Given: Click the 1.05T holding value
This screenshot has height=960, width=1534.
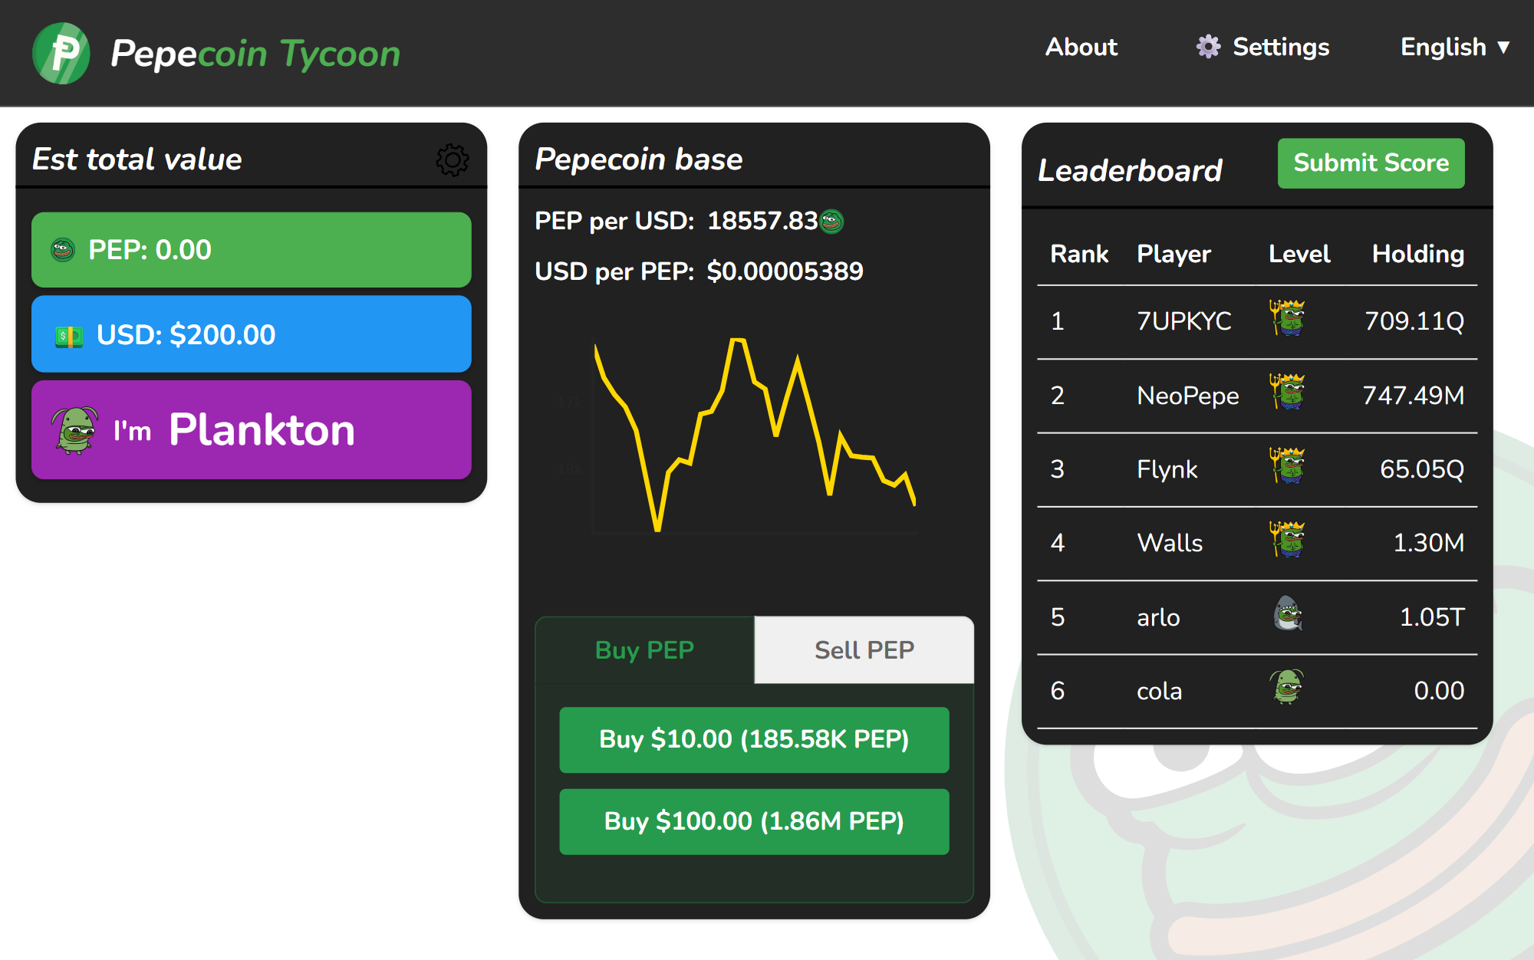Looking at the screenshot, I should (x=1432, y=616).
